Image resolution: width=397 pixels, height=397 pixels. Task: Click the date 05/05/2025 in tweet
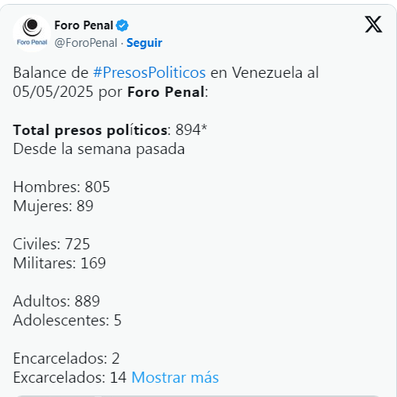[x=53, y=92]
